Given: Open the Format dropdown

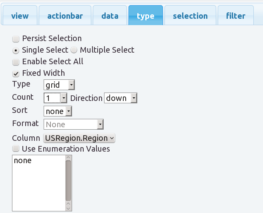Looking at the screenshot, I should pyautogui.click(x=74, y=124).
